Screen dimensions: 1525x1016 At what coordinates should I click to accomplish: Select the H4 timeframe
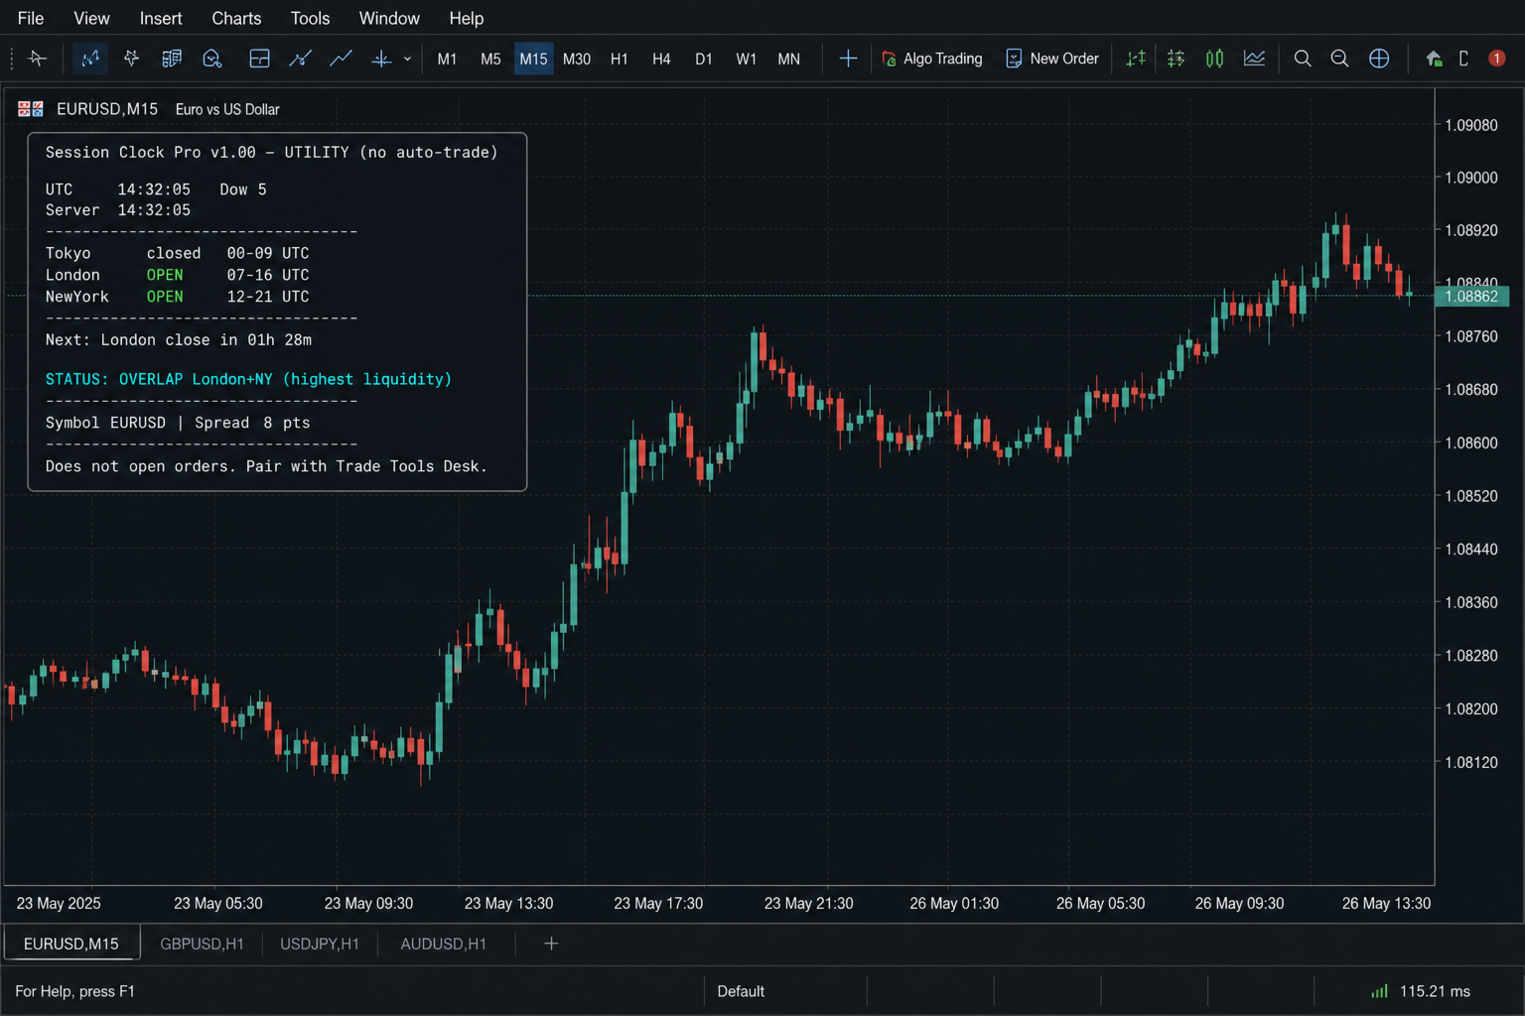[661, 59]
